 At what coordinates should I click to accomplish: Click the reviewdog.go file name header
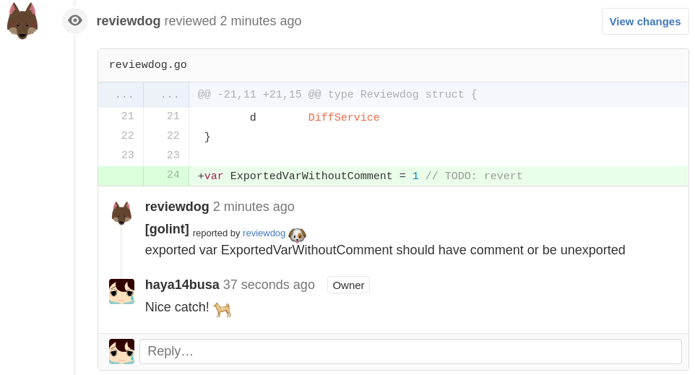148,65
